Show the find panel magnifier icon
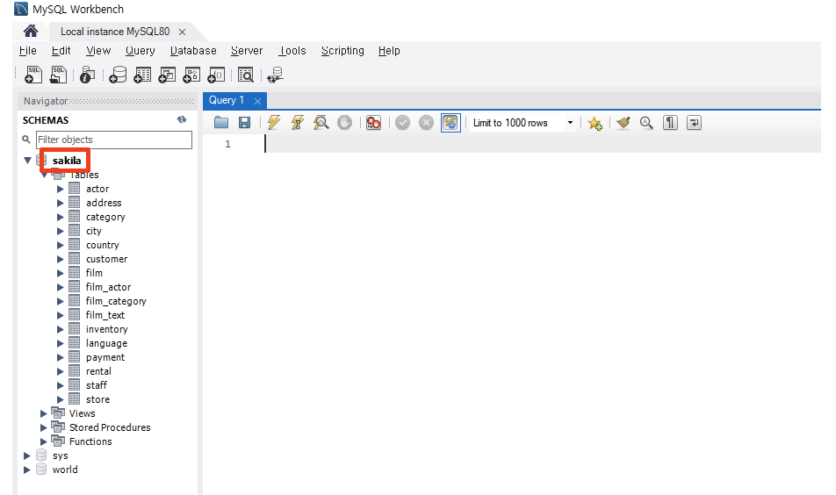This screenshot has height=495, width=836. (646, 123)
